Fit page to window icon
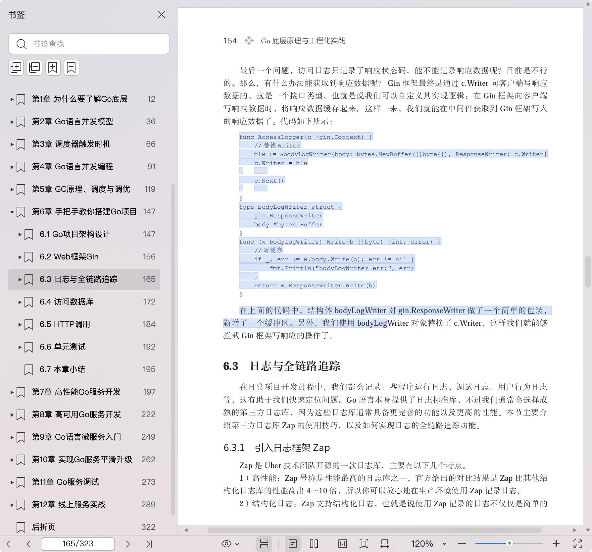Screen dimensions: 592x552 click(364, 544)
